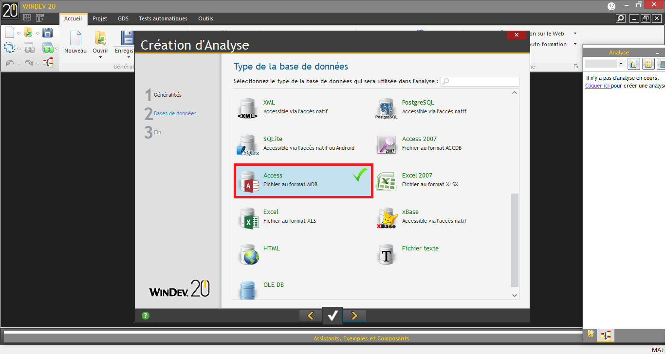Screen dimensions: 666x354
Task: Validate the wizard with the checkmark button
Action: pyautogui.click(x=333, y=316)
